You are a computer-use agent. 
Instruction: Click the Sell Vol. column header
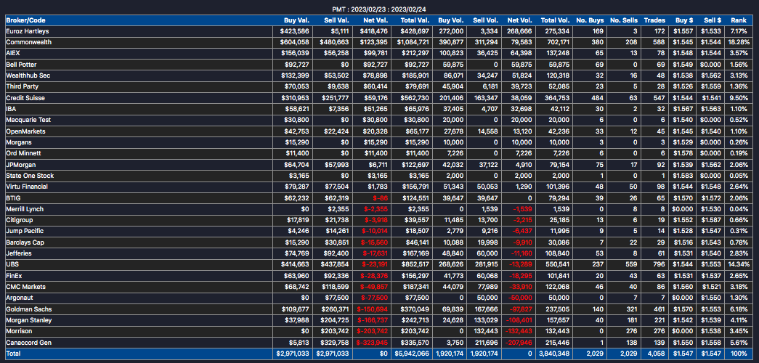tap(485, 20)
